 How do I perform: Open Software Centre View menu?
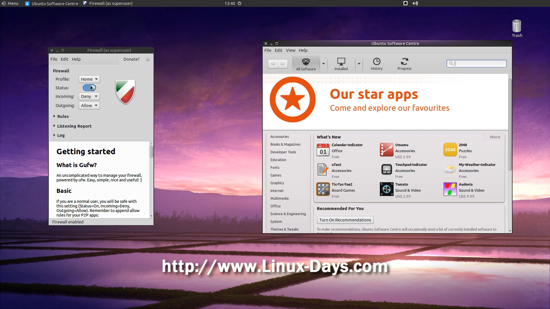[290, 50]
